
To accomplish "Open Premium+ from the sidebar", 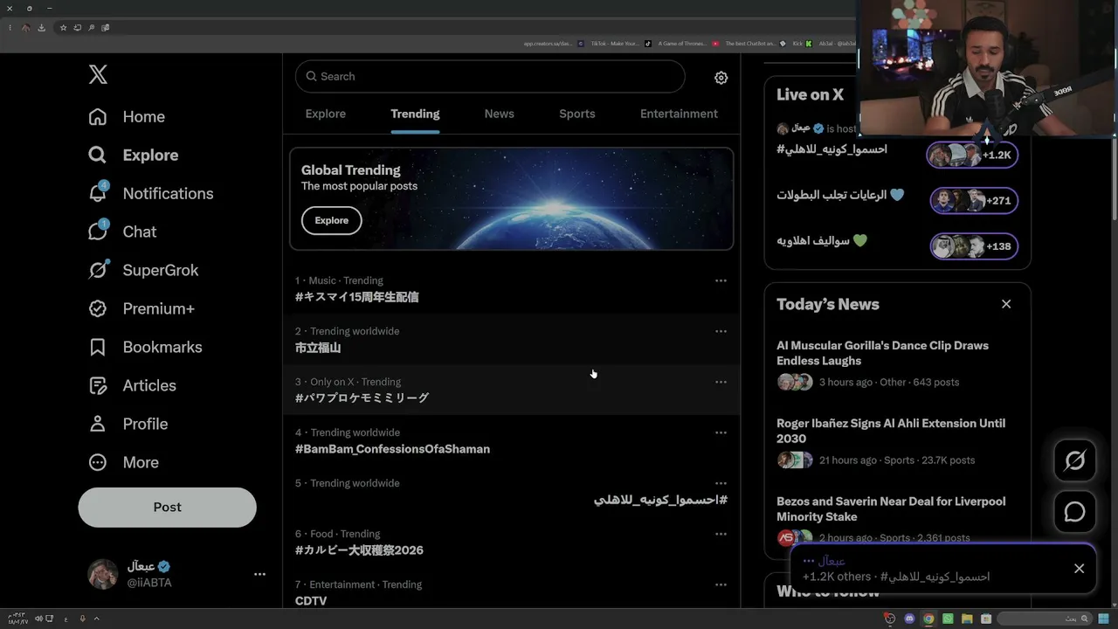I will 141,308.
